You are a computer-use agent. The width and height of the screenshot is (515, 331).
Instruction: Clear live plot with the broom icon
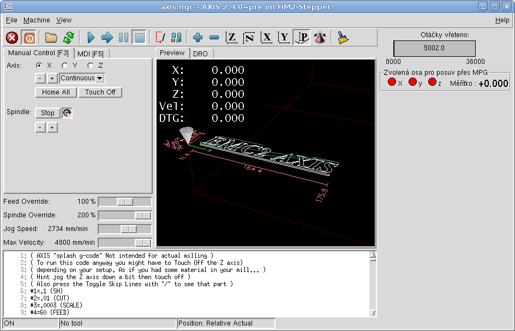[x=343, y=38]
